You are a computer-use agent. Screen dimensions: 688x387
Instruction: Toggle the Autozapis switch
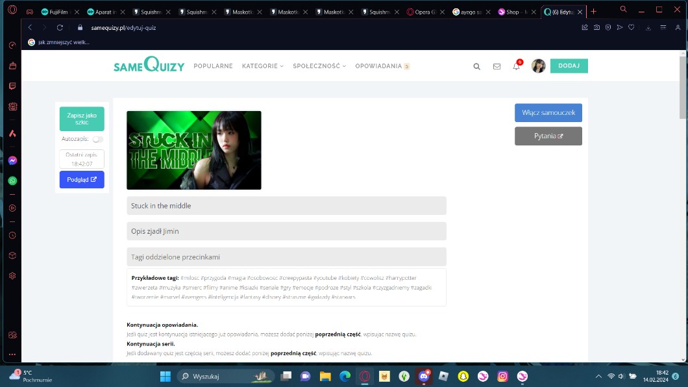98,139
